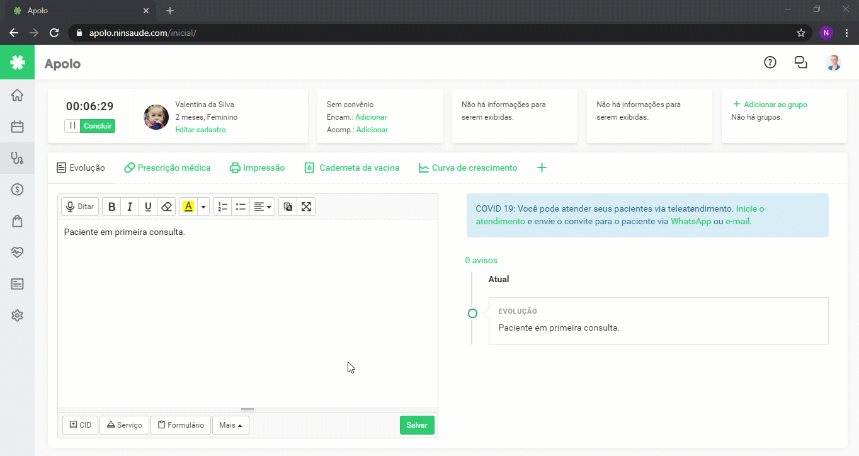
Task: Click the Formulário button
Action: [x=181, y=425]
